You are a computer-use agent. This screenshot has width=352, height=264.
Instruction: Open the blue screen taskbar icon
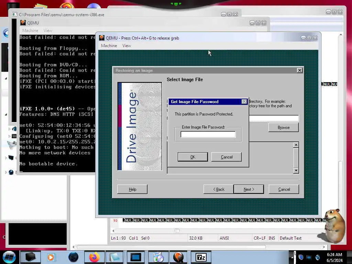135,257
